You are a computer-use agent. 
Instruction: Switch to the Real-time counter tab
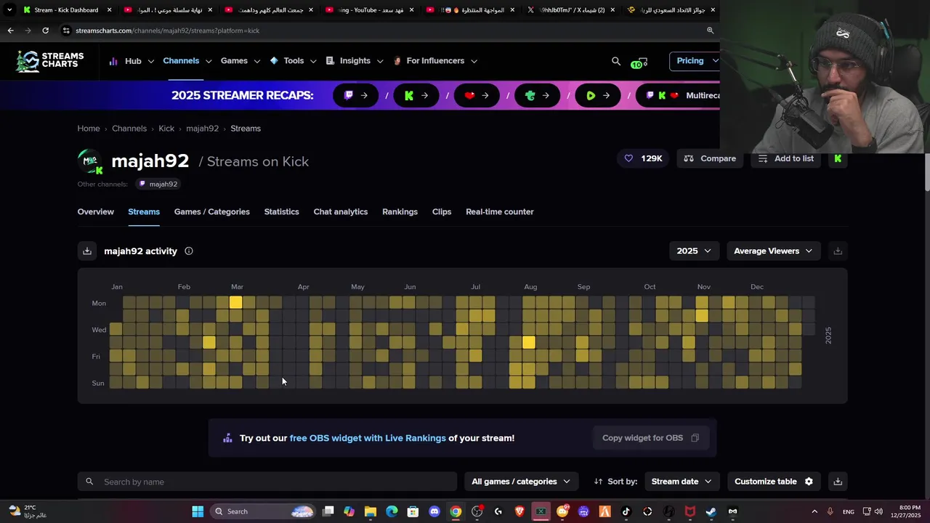[x=500, y=212]
